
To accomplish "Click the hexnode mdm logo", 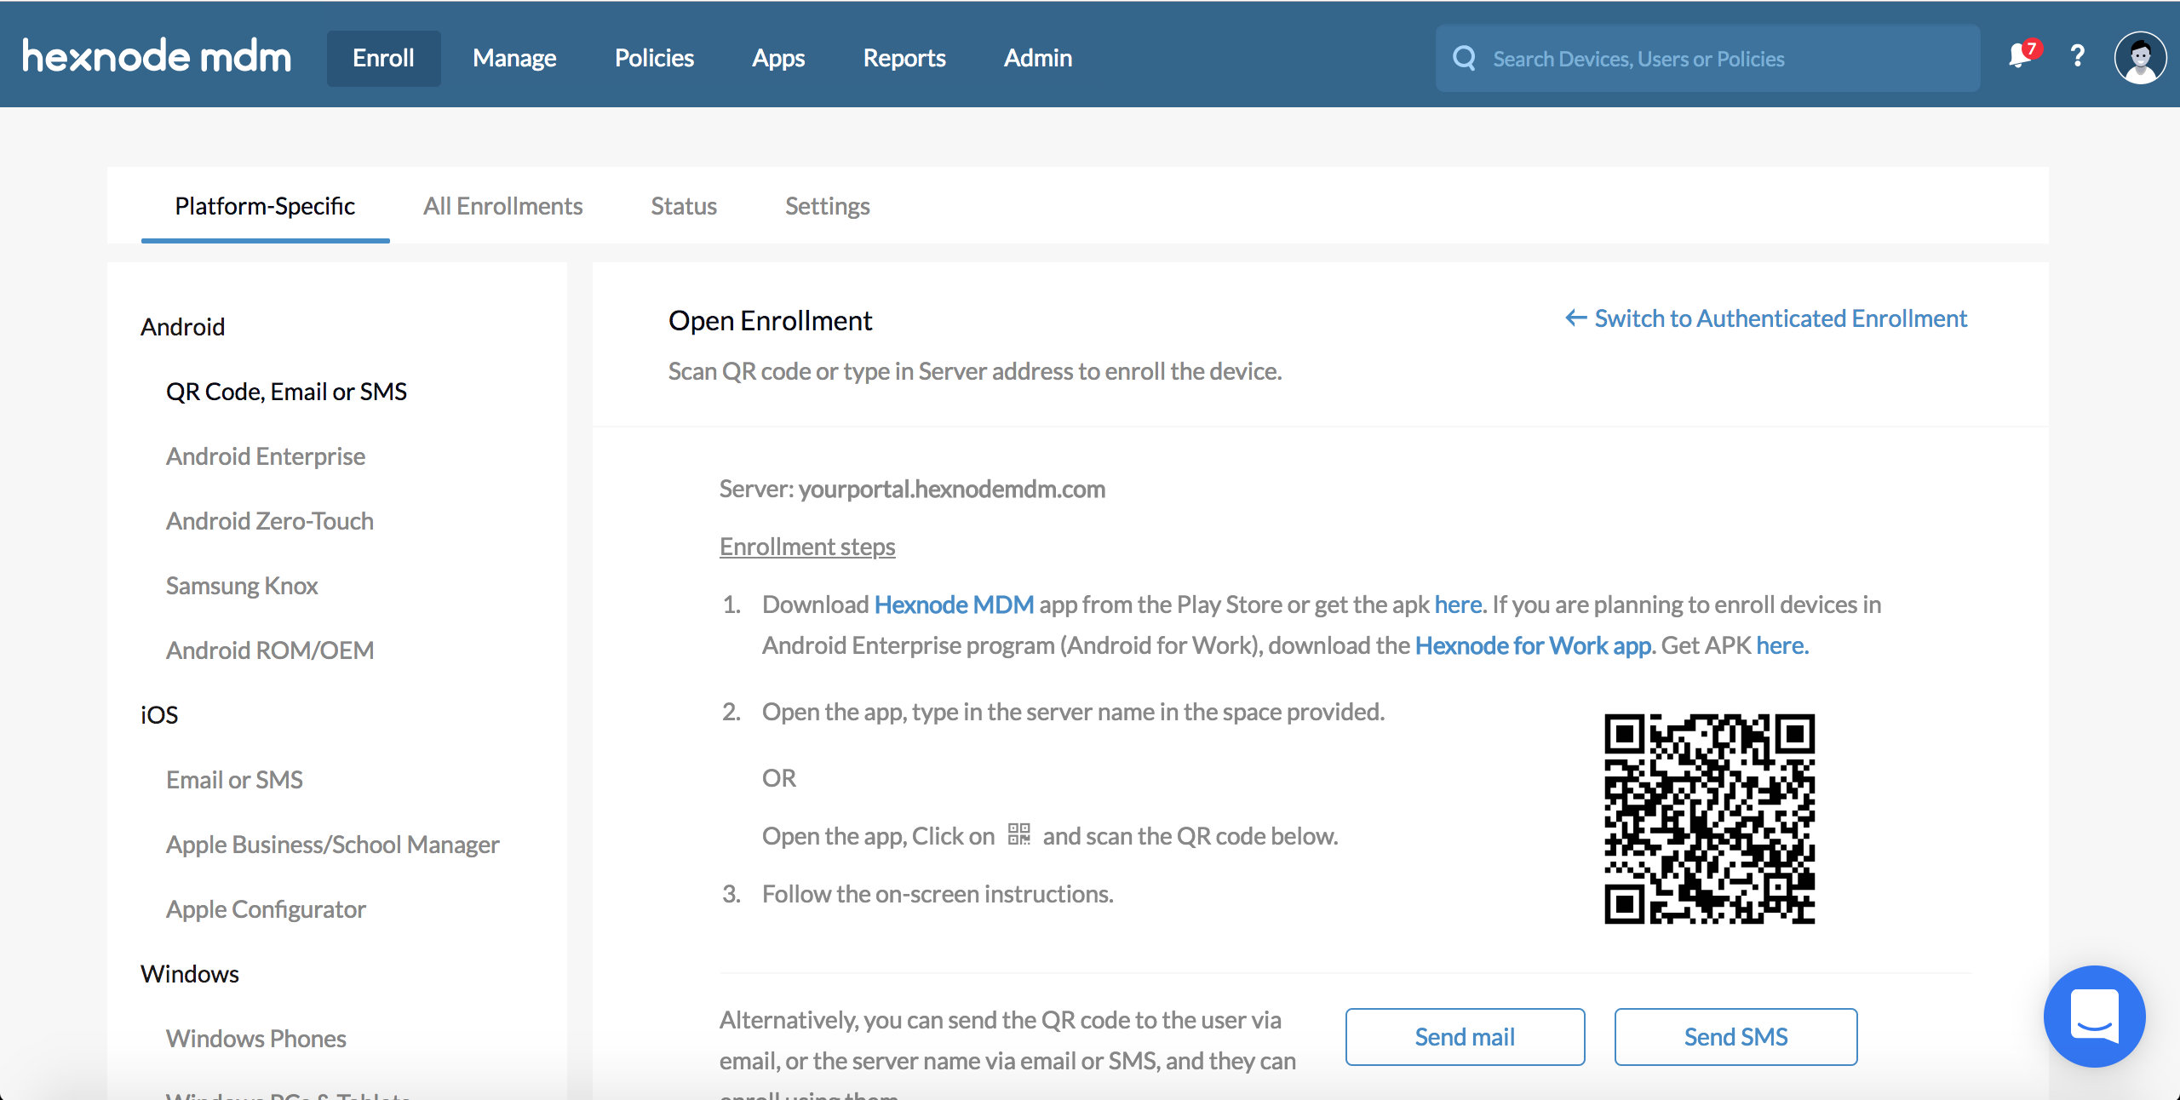I will coord(157,56).
